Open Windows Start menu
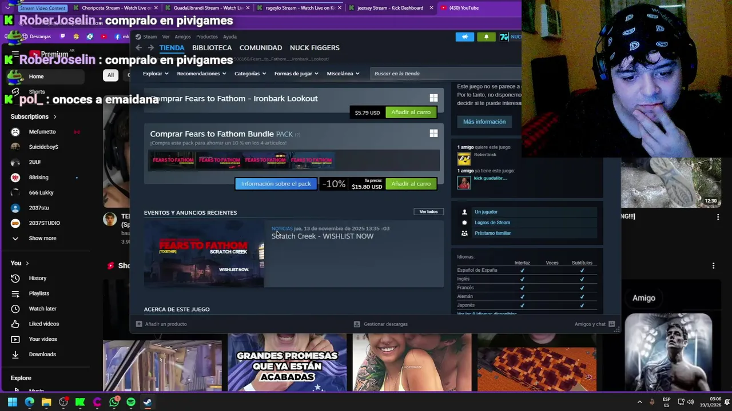The image size is (732, 411). pyautogui.click(x=13, y=402)
